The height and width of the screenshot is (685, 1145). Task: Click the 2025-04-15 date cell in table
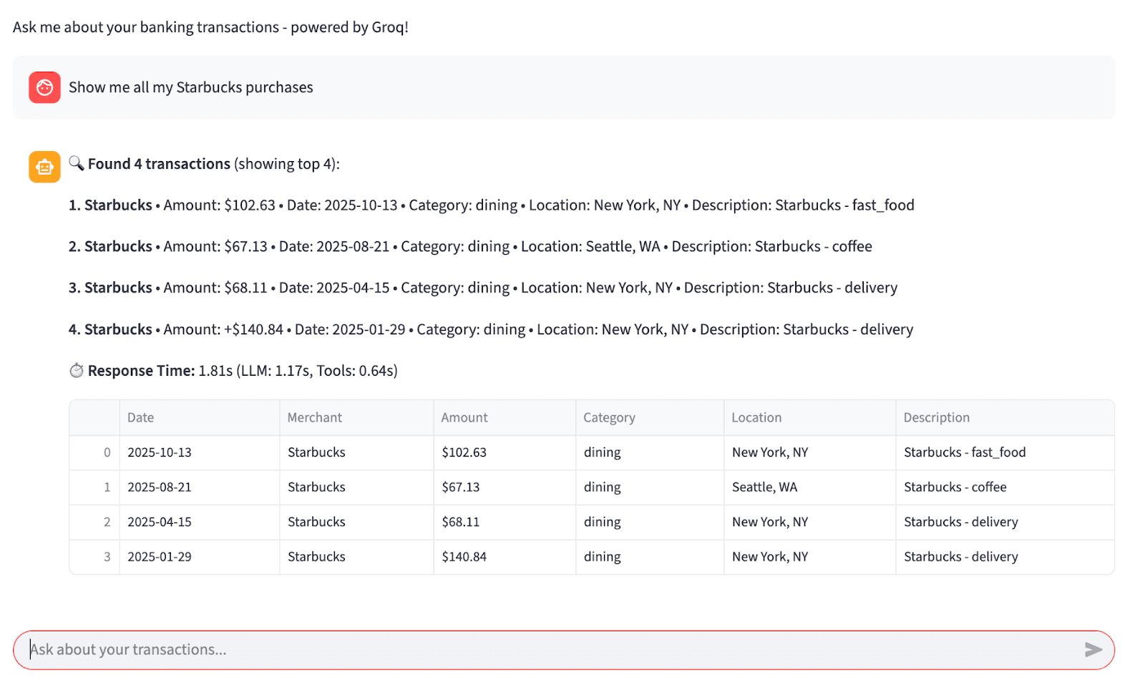160,522
